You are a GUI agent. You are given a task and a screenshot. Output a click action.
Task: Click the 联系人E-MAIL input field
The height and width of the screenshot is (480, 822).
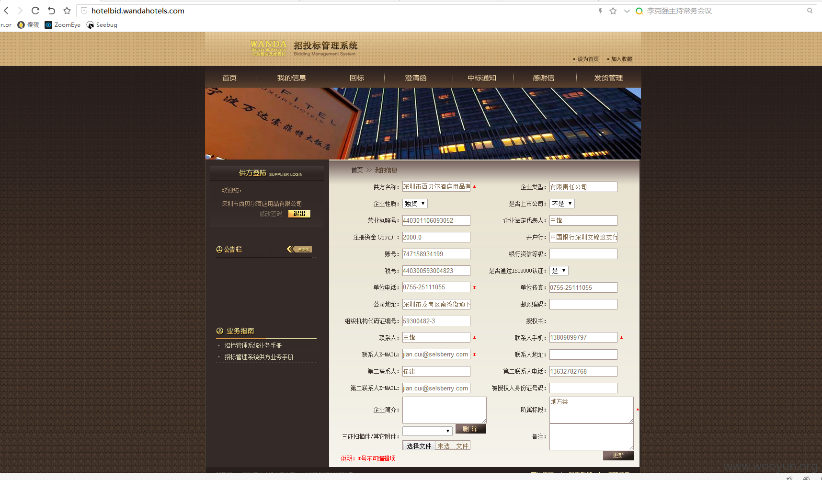(x=436, y=354)
